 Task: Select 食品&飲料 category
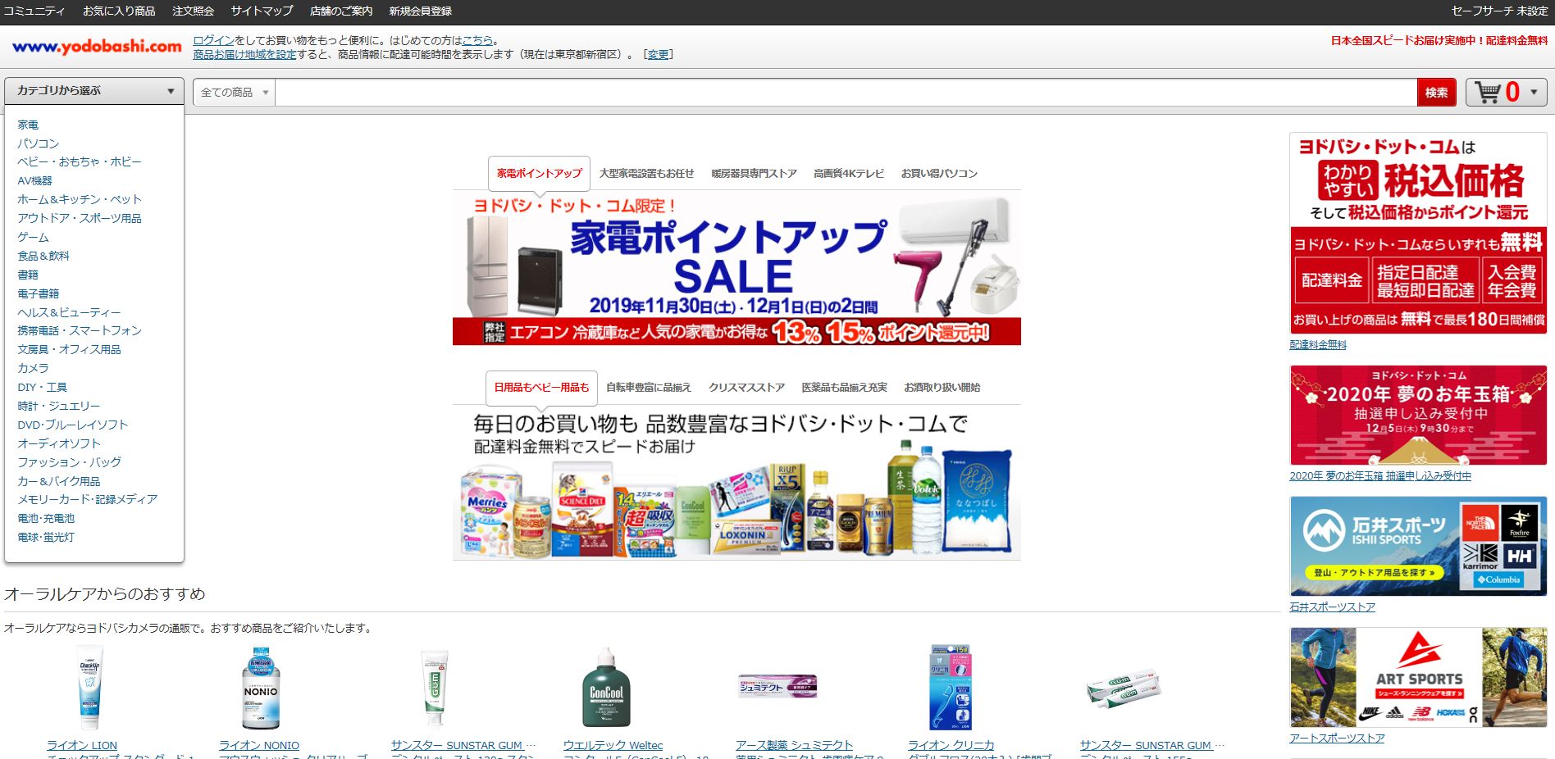point(43,256)
